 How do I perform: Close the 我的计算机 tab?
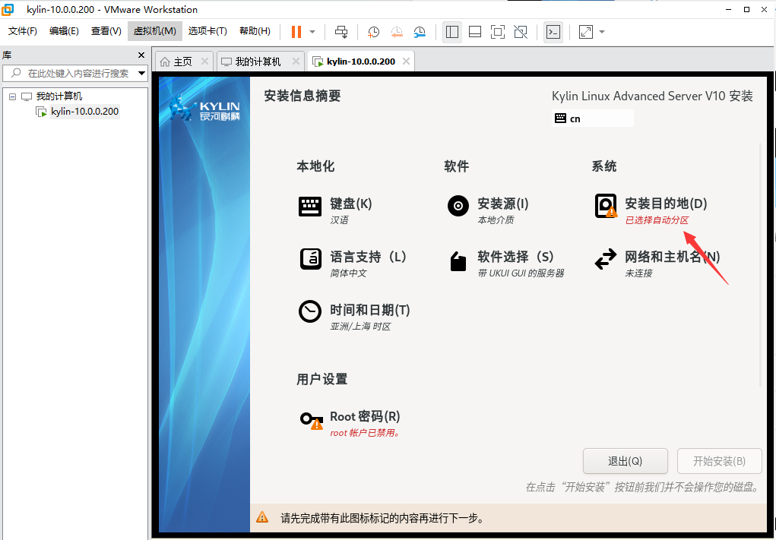(x=296, y=62)
